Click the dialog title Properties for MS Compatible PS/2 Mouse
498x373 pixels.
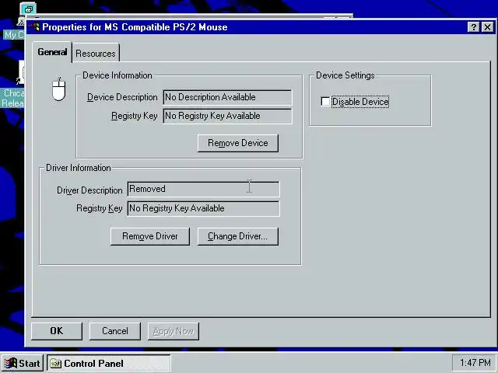[135, 27]
